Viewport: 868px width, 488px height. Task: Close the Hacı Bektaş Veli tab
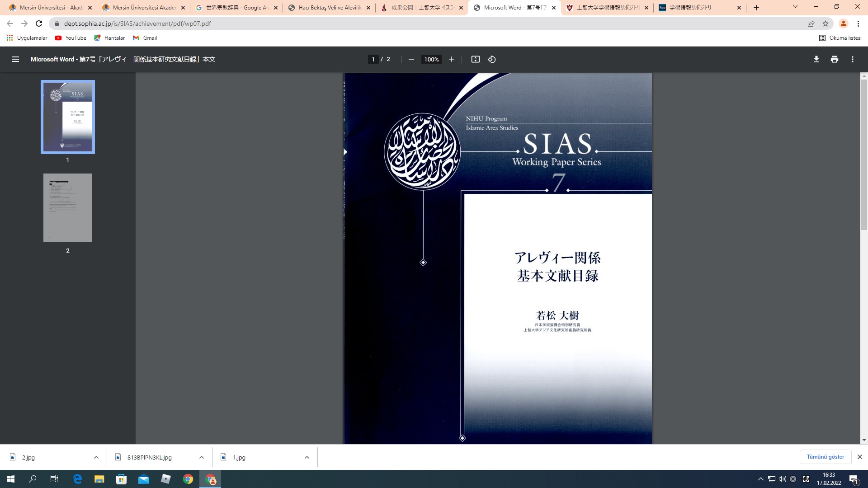(368, 8)
